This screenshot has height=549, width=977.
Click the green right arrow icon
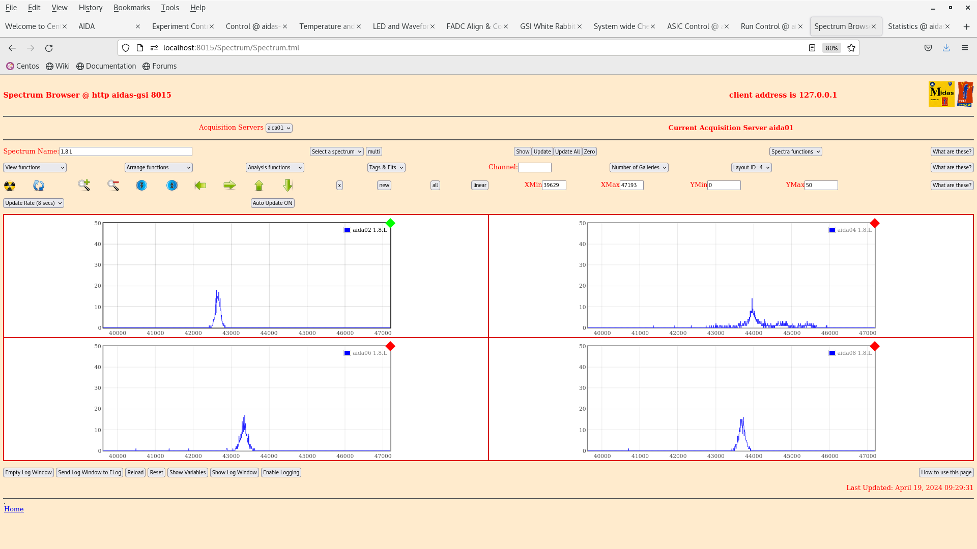(229, 186)
